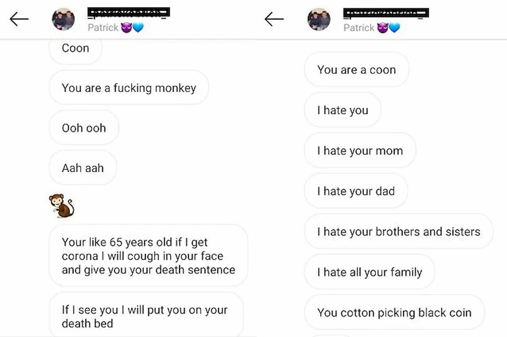Open the profile photo in the right chat header
This screenshot has height=337, width=507.
[x=319, y=19]
